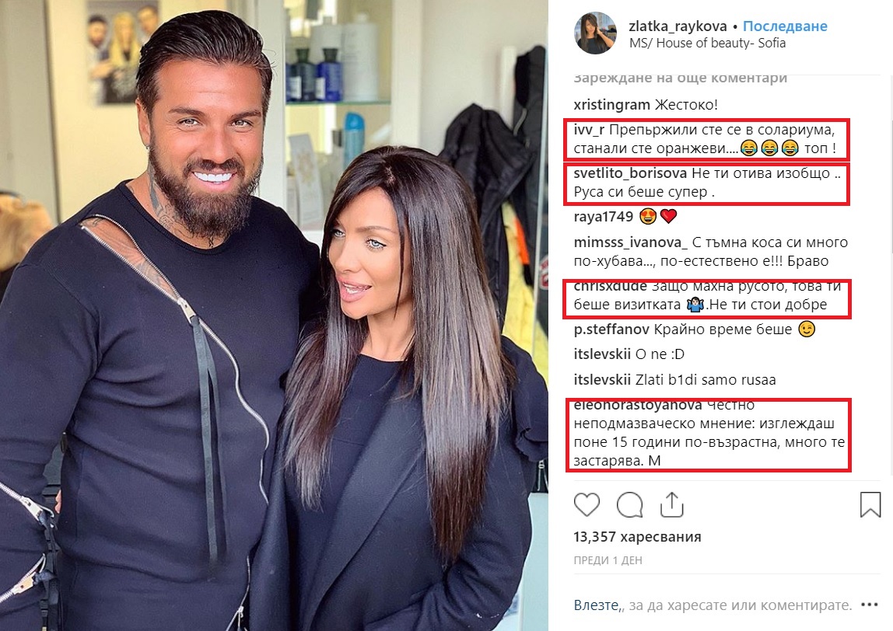
Task: Save post with the bookmark icon
Action: point(870,504)
